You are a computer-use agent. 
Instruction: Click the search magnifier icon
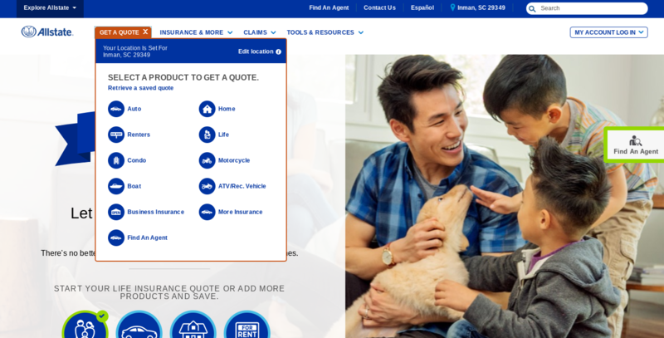pyautogui.click(x=532, y=8)
